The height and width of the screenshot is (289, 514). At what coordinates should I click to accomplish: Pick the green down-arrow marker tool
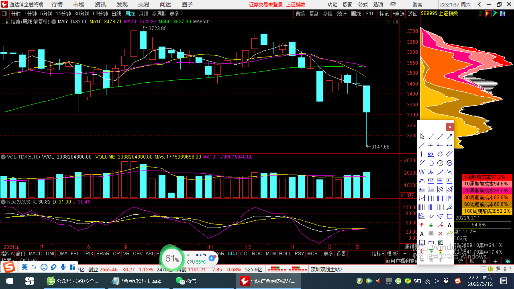(x=431, y=225)
